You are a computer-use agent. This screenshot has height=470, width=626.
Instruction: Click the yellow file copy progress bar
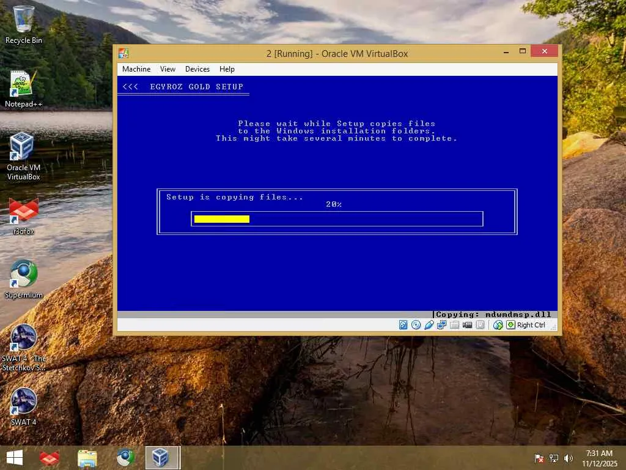[x=222, y=219]
